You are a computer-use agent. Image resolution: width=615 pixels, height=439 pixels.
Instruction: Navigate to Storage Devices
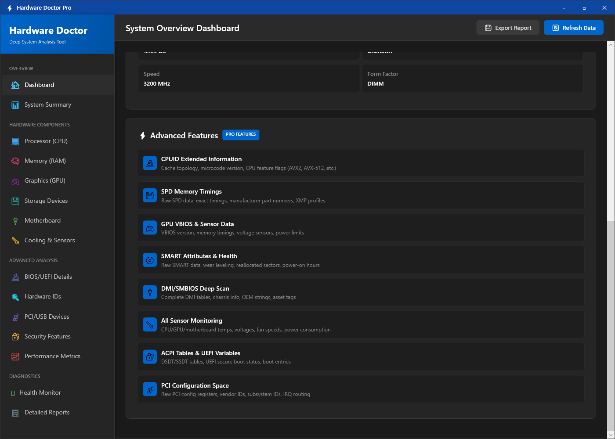58,201
